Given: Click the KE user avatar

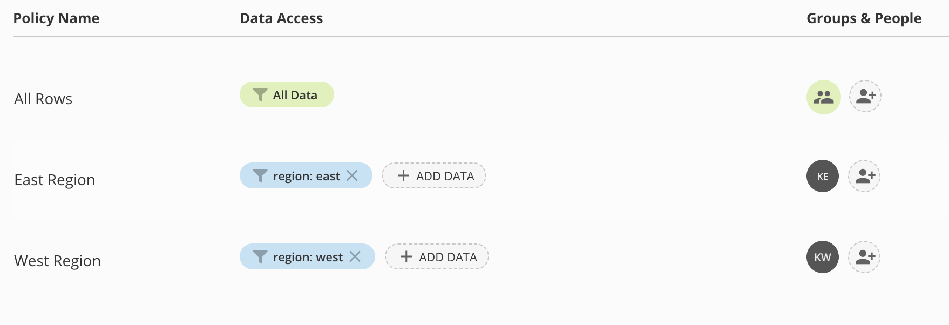Looking at the screenshot, I should tap(823, 176).
